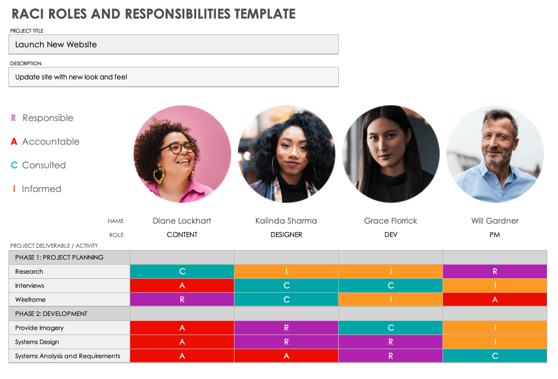Select Interviews cell under DESIGNER column
Screen dimensions: 558x379
(x=286, y=286)
